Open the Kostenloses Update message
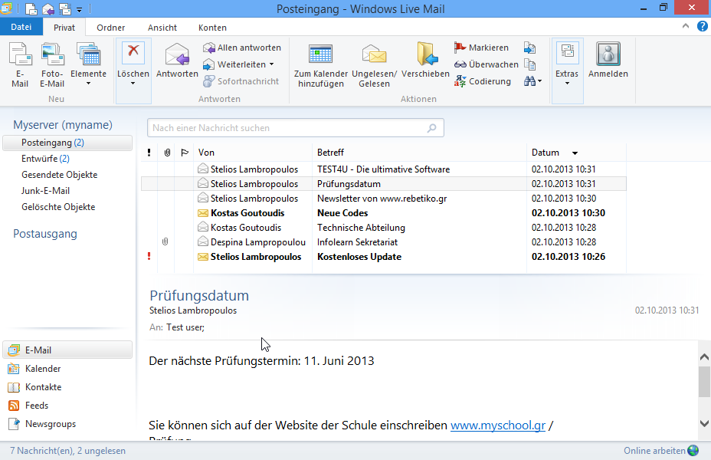711x460 pixels. coord(384,256)
